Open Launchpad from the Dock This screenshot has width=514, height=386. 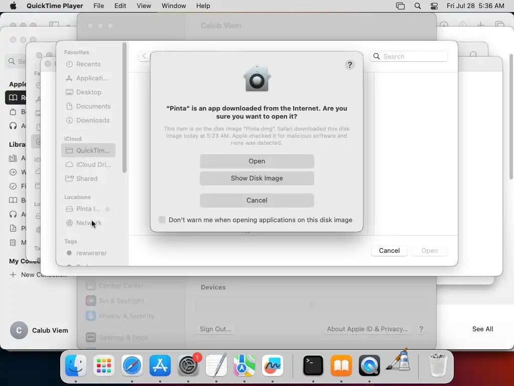104,365
